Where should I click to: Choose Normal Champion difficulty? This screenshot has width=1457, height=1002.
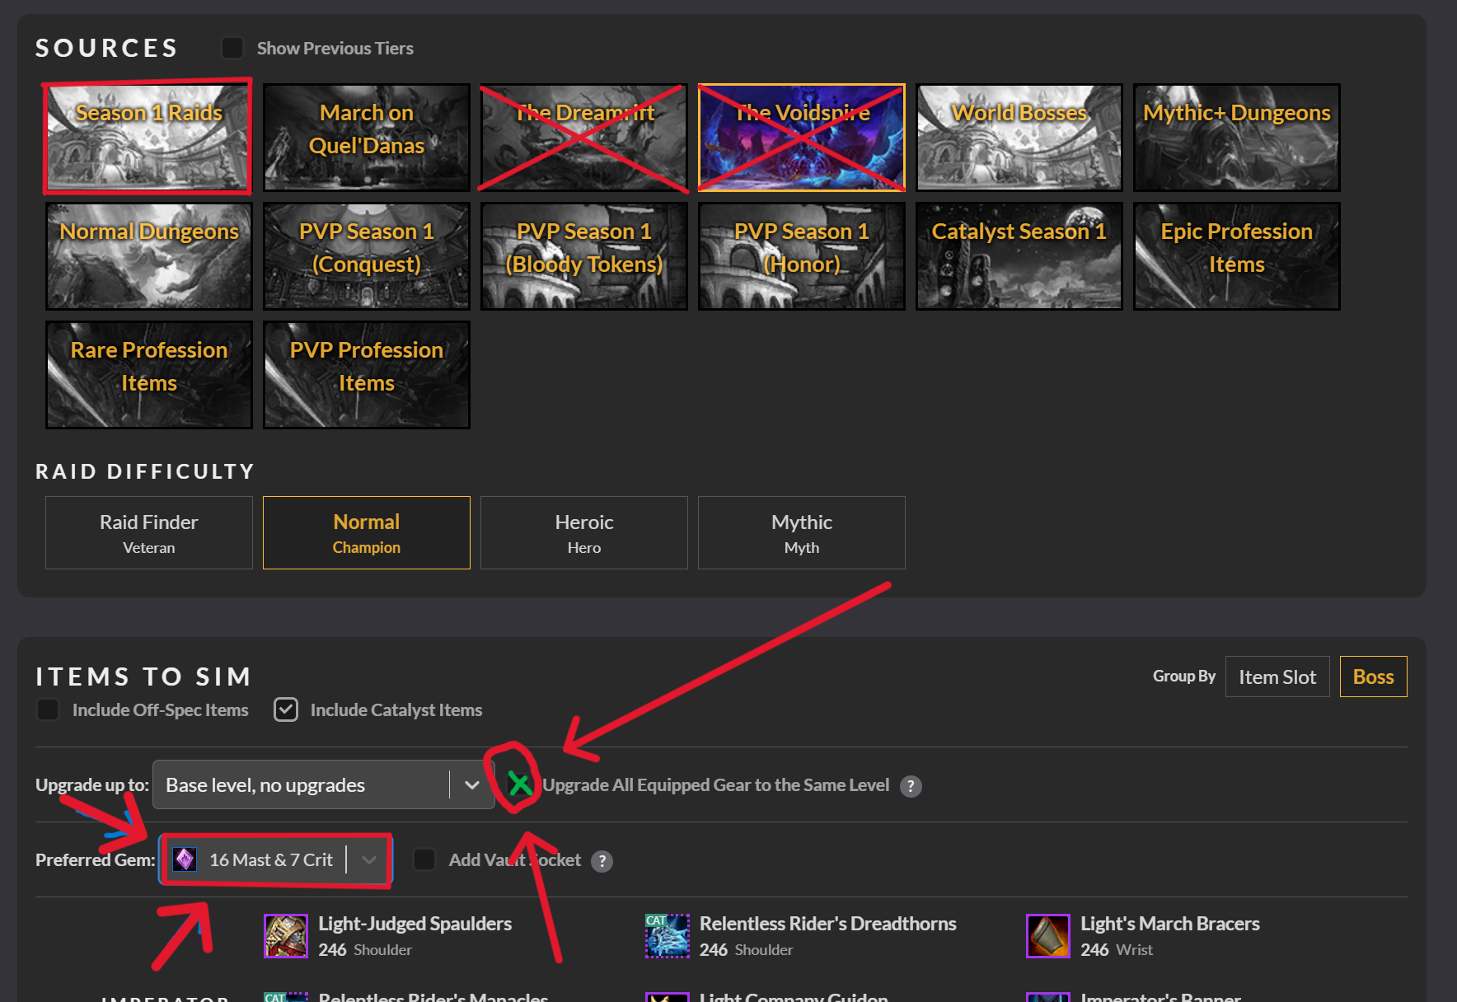pos(367,532)
